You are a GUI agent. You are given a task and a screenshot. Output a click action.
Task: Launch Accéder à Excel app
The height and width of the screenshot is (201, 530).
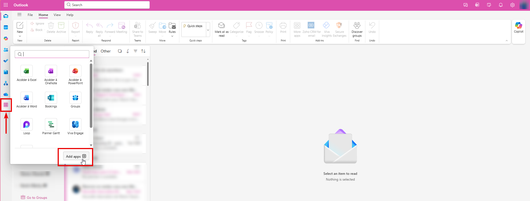point(27,73)
